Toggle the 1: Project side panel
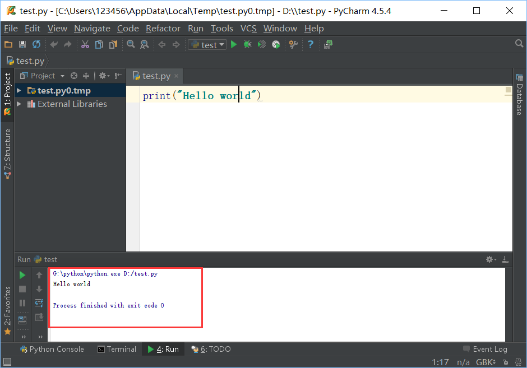This screenshot has width=527, height=368. pos(7,94)
